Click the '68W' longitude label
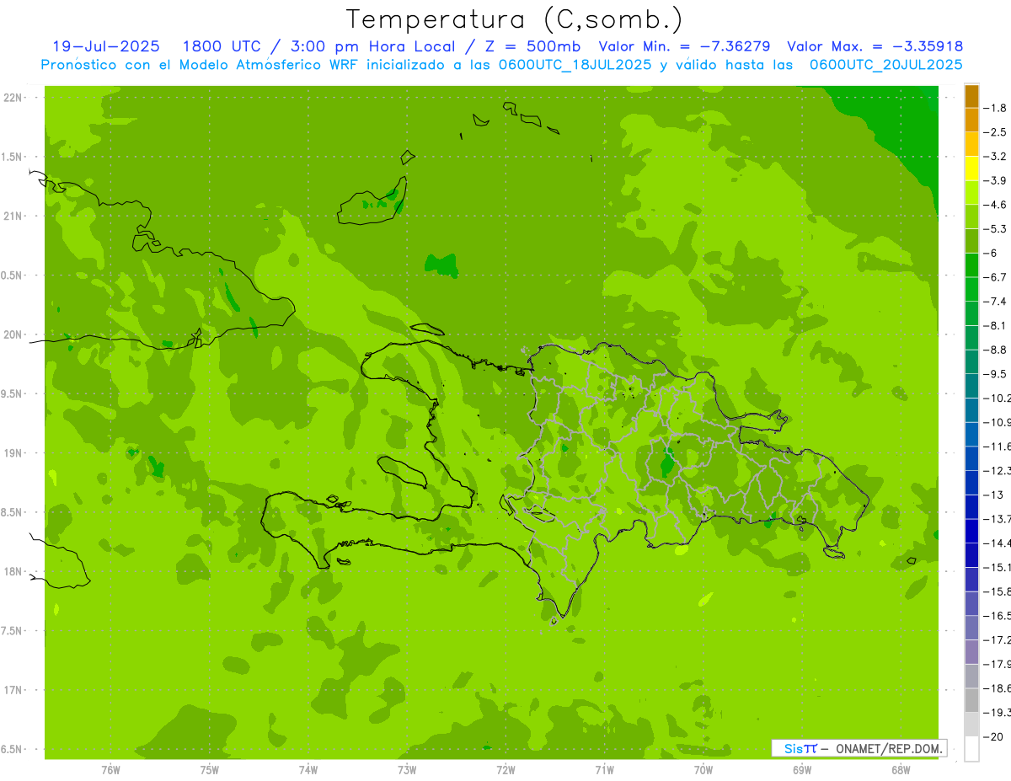1011x781 pixels. [901, 769]
